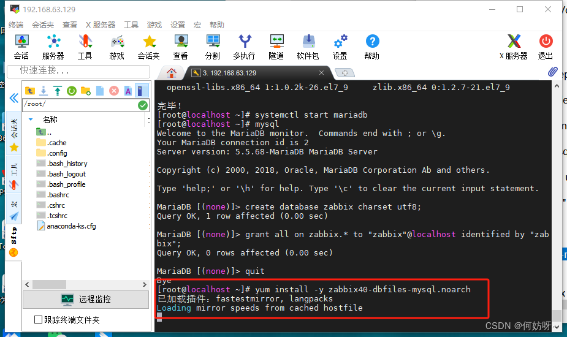The width and height of the screenshot is (567, 337).
Task: Open the 游戏 menu in menu bar
Action: coord(154,25)
